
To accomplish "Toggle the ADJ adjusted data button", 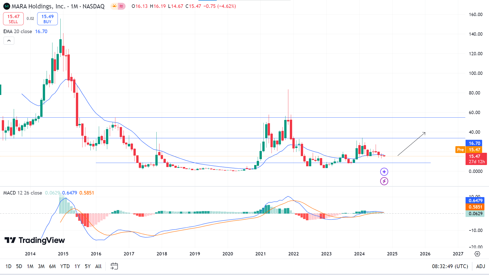I will click(481, 266).
